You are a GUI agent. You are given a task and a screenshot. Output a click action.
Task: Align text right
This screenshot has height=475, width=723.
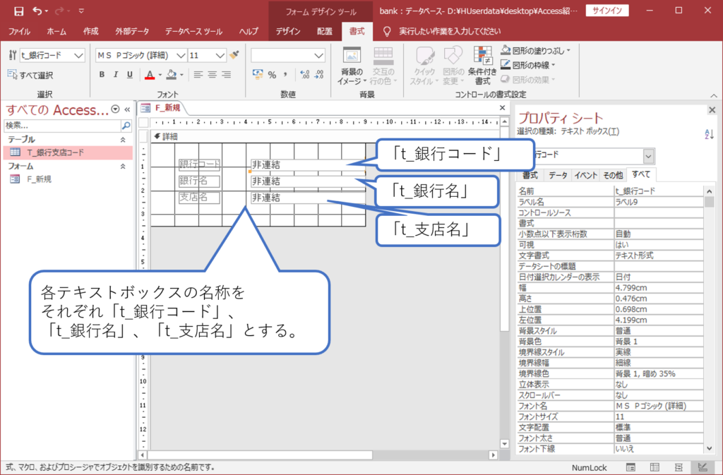226,75
